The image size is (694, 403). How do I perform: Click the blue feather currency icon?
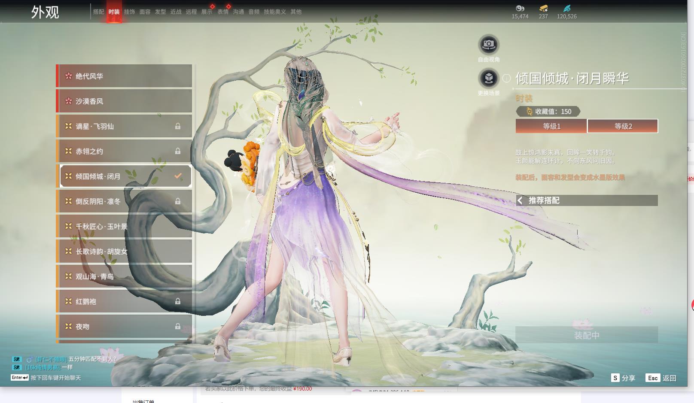point(567,8)
